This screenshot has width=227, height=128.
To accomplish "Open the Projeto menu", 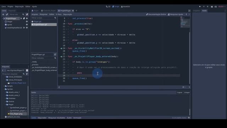I will click(x=10, y=6).
